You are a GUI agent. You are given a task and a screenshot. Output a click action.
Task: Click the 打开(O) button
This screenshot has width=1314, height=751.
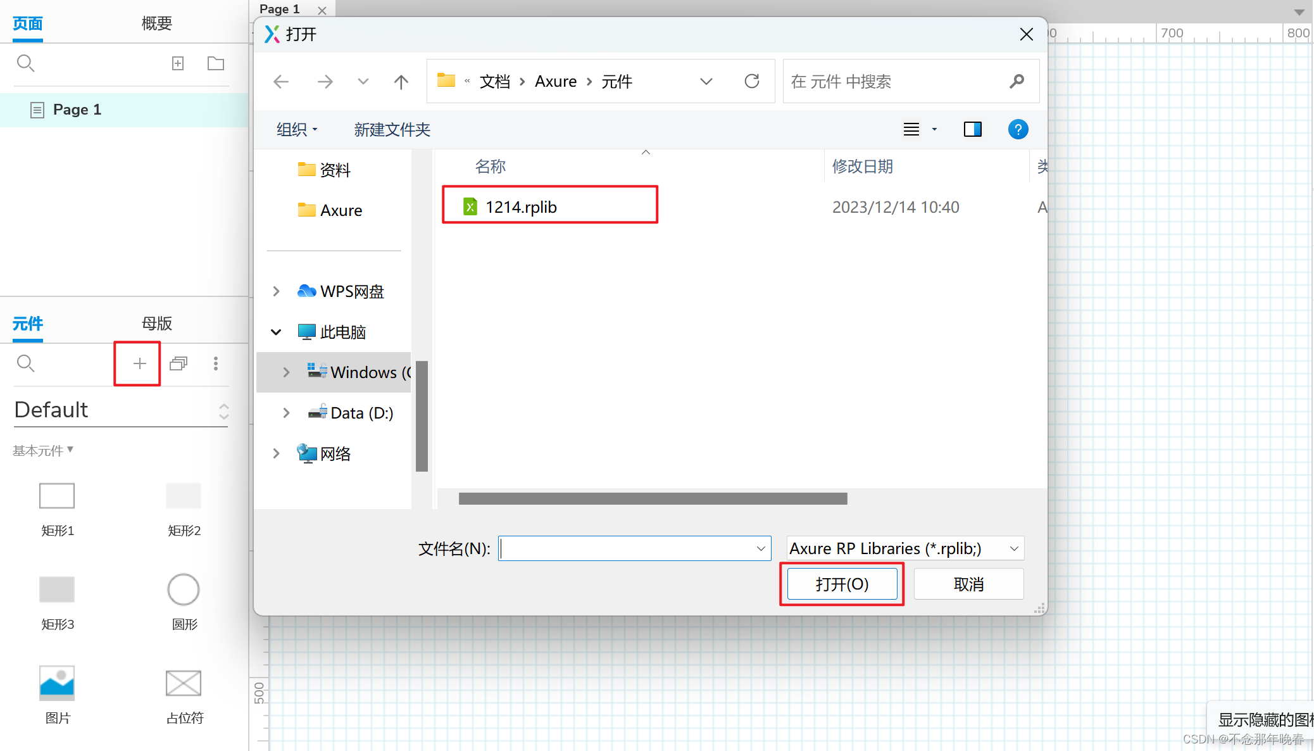tap(842, 584)
